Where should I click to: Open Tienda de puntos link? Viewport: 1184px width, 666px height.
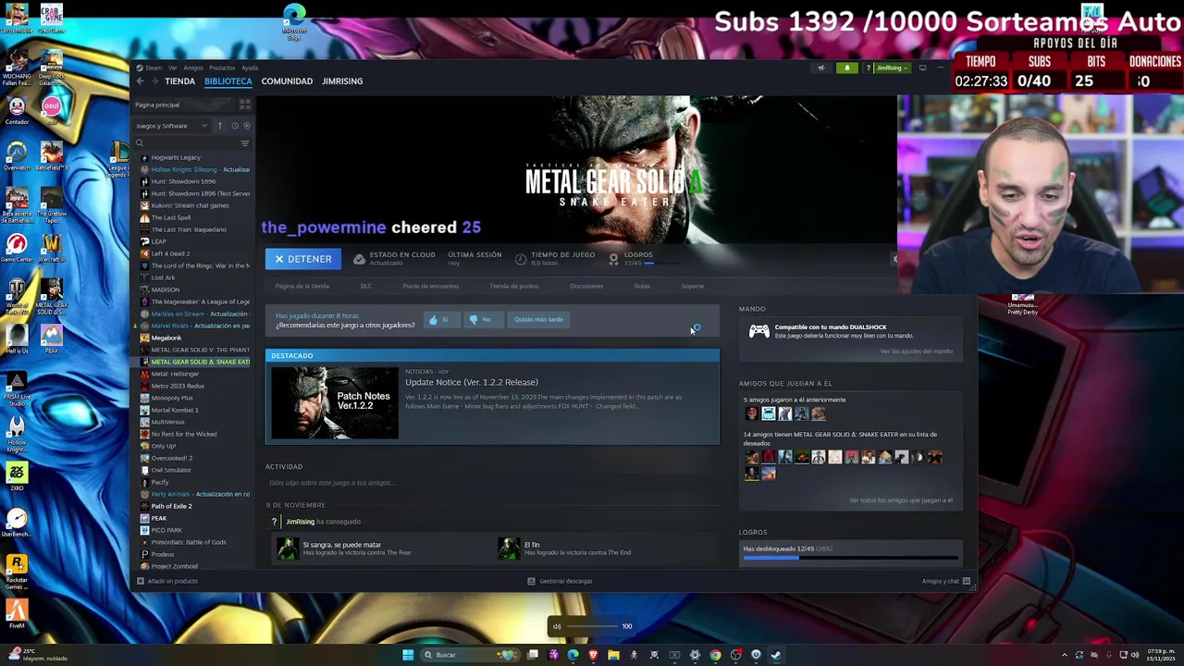pos(513,286)
